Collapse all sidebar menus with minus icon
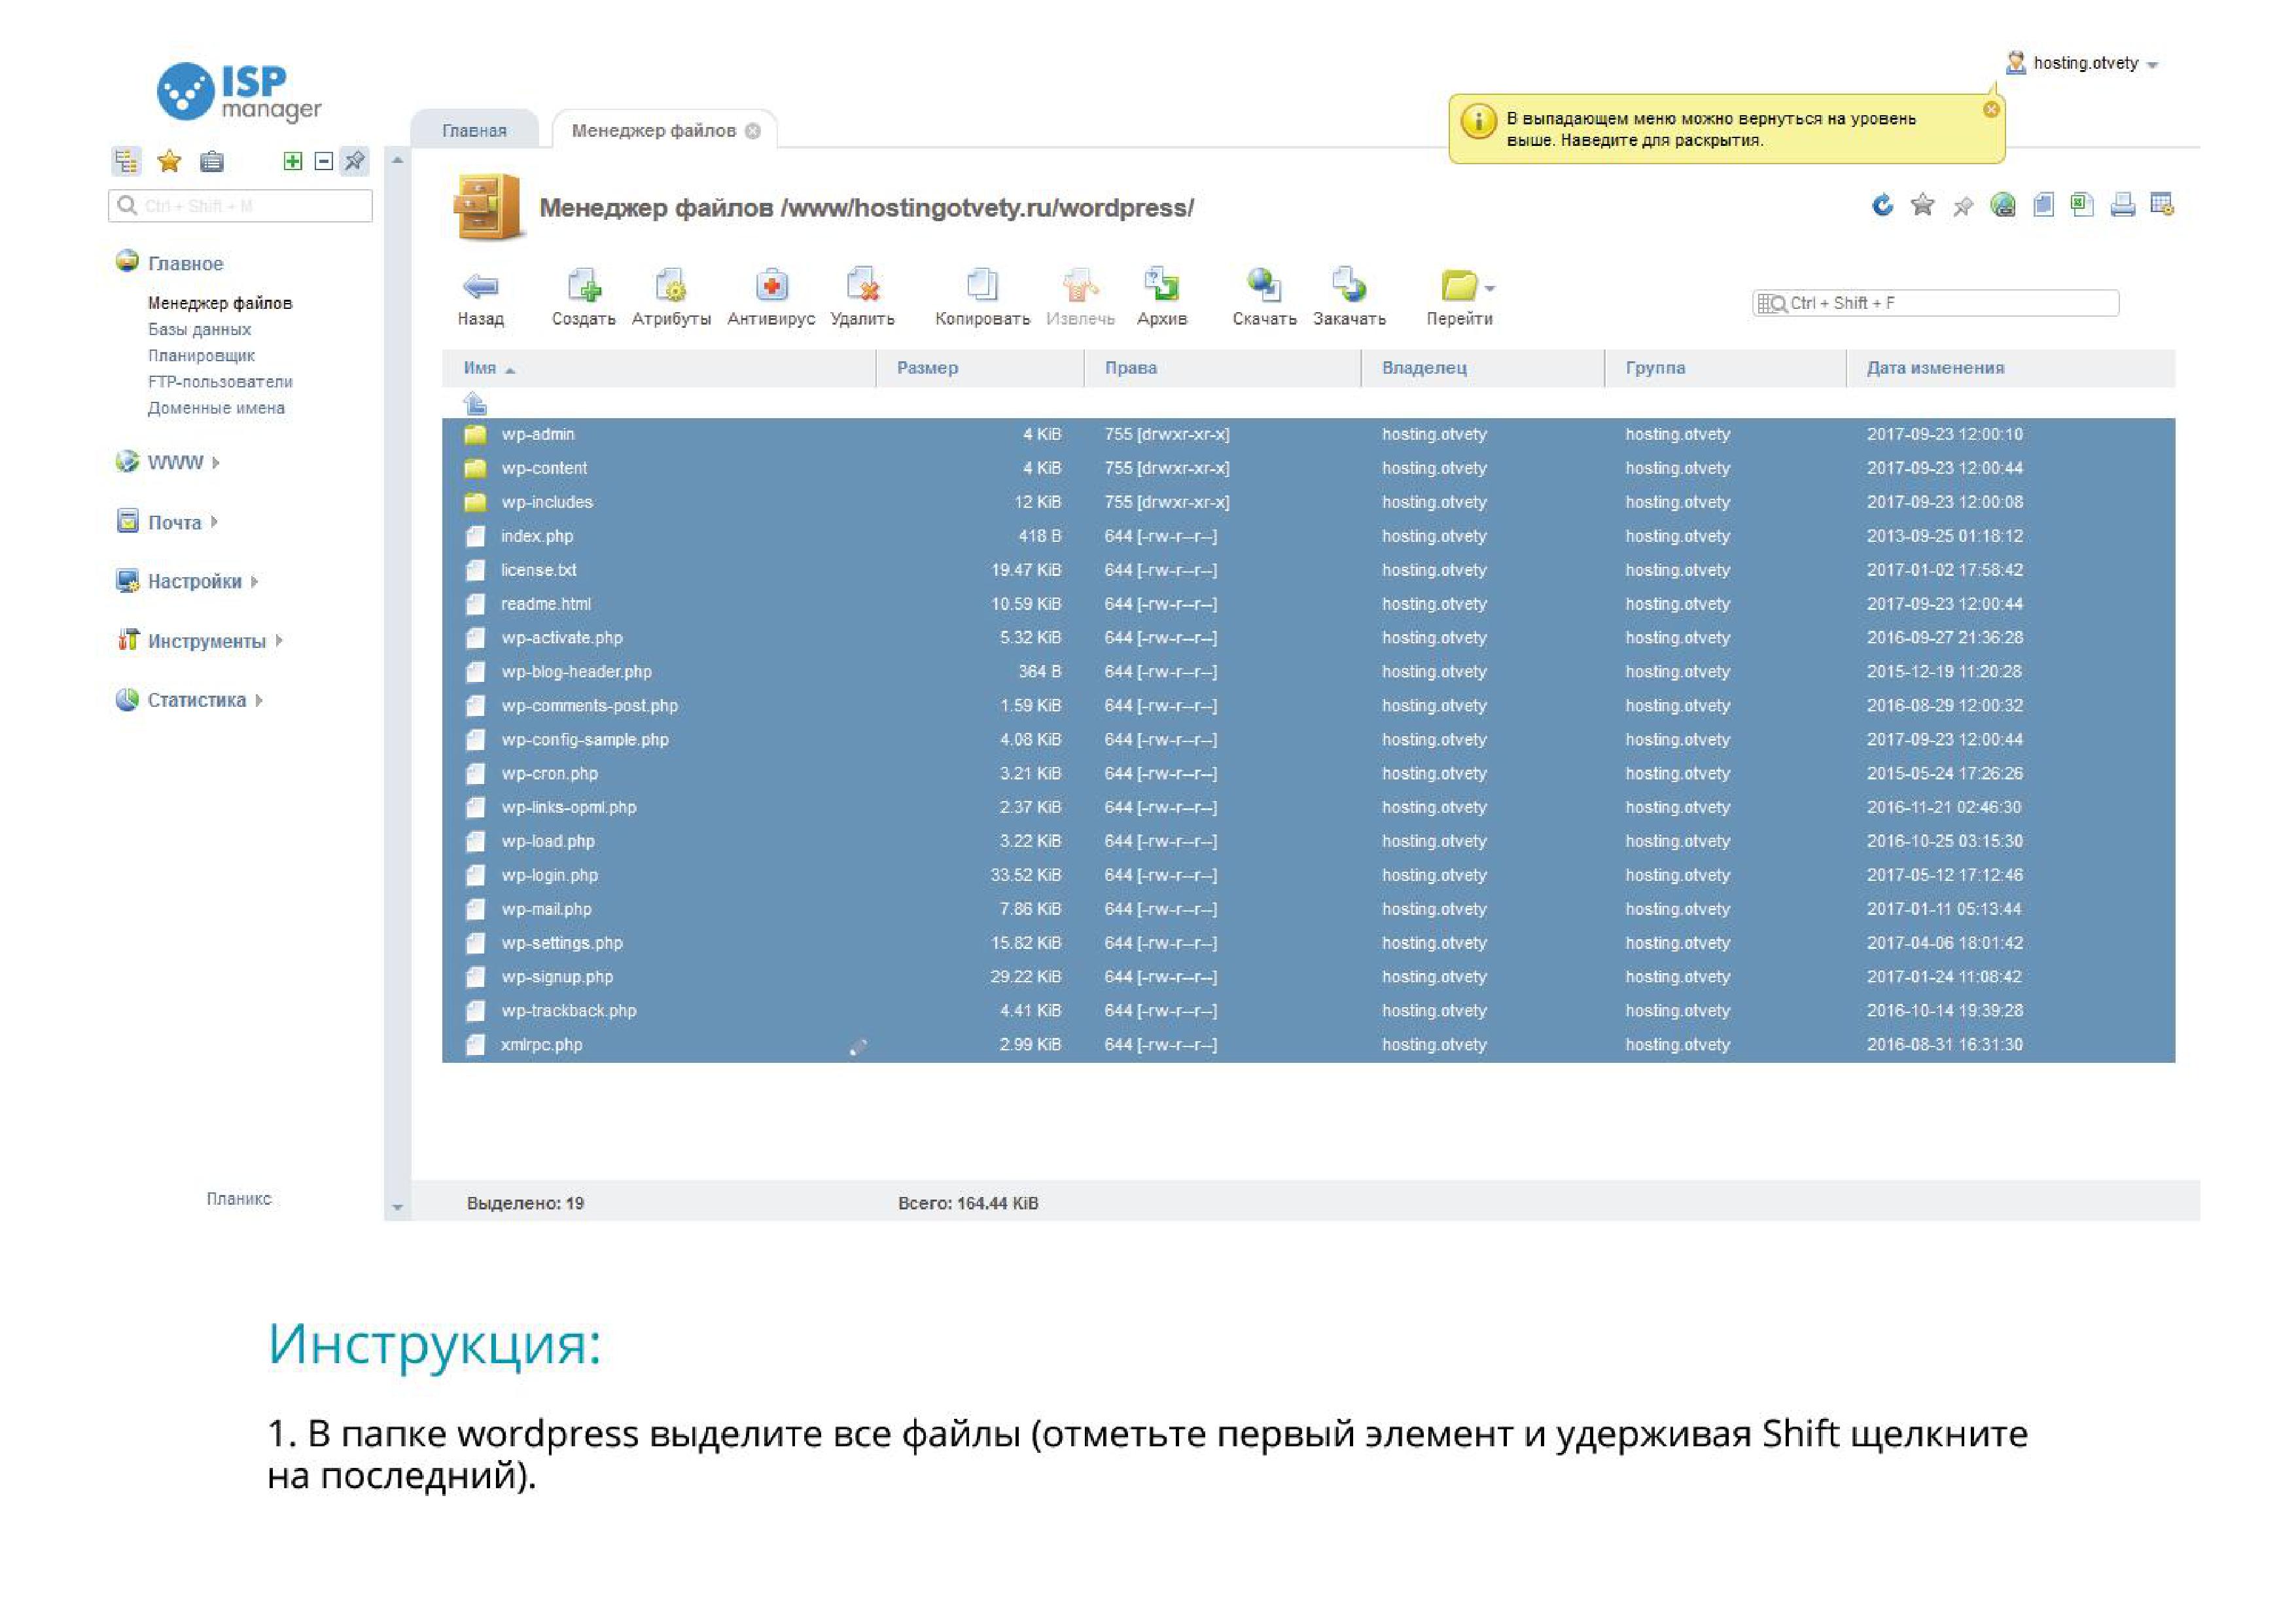The width and height of the screenshot is (2296, 1623). coord(323,161)
